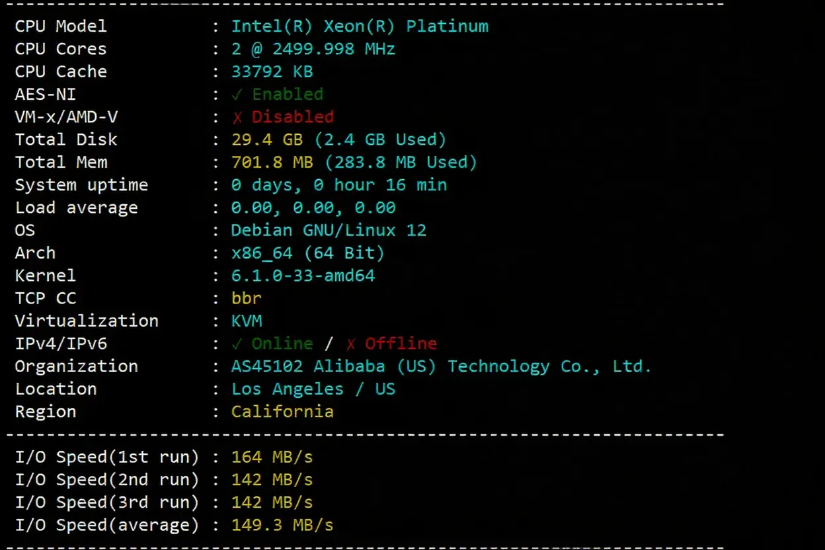
Task: Click the red 'Disabled' VM-x/AMD-V status
Action: [x=293, y=117]
